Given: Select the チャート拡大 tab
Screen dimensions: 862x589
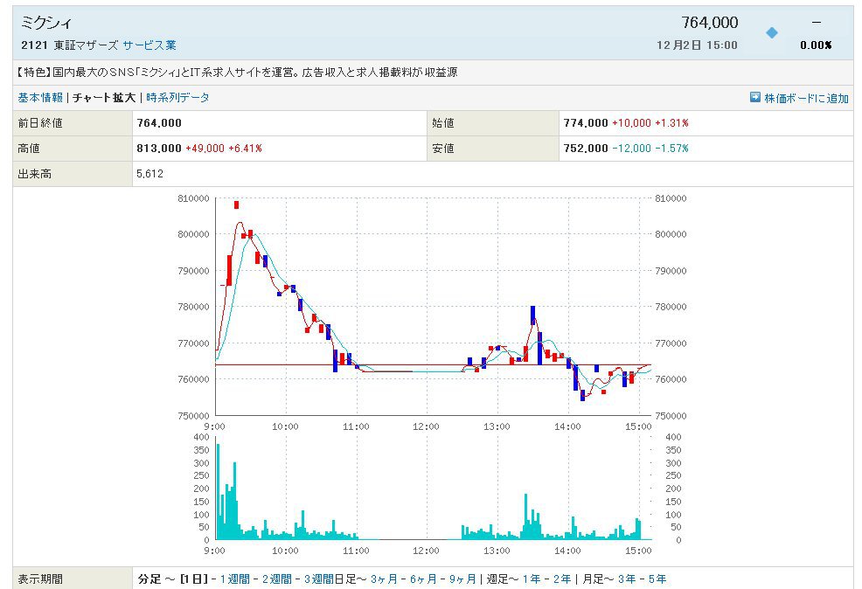Looking at the screenshot, I should point(103,98).
